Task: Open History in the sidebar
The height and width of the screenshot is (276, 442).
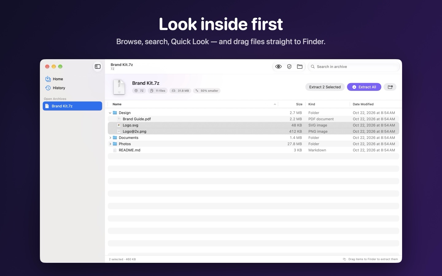Action: (x=72, y=88)
